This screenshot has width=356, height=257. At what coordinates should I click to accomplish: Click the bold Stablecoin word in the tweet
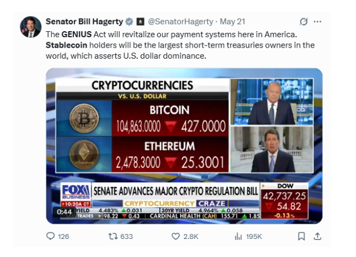(x=66, y=45)
